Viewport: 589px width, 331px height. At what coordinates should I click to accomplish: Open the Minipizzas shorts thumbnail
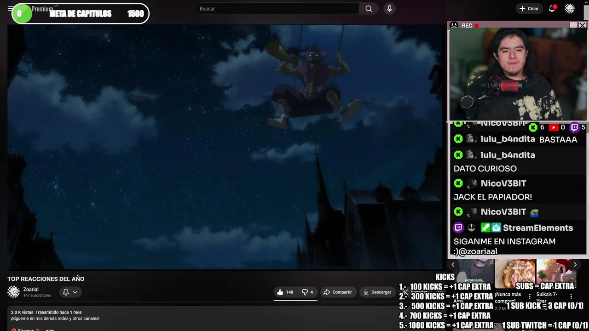tap(515, 274)
